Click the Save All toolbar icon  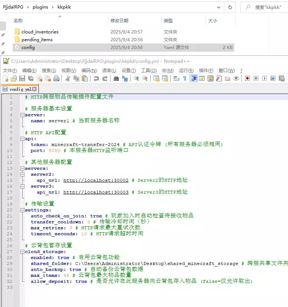(x=31, y=78)
